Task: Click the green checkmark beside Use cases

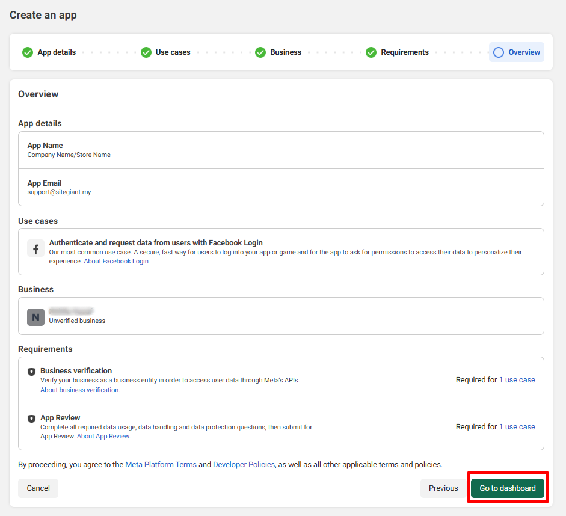Action: click(146, 52)
